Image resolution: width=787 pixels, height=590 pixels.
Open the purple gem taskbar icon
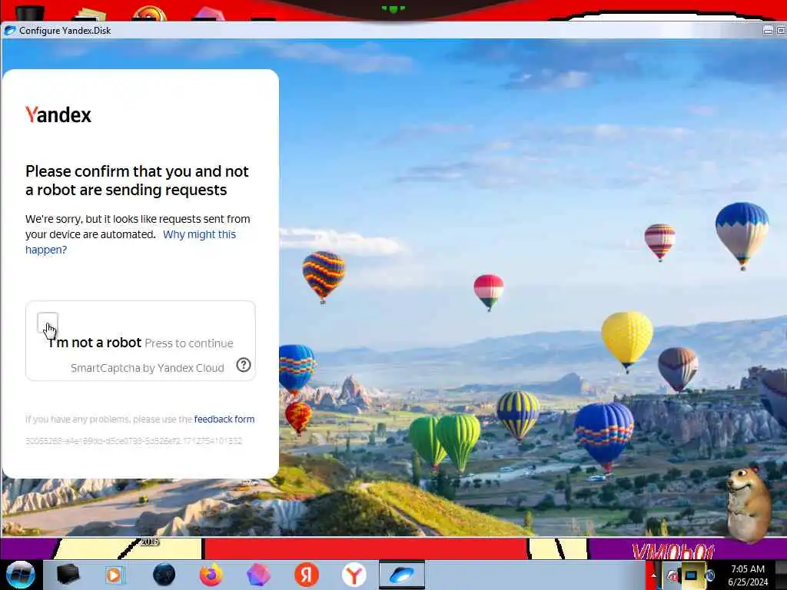tap(258, 575)
